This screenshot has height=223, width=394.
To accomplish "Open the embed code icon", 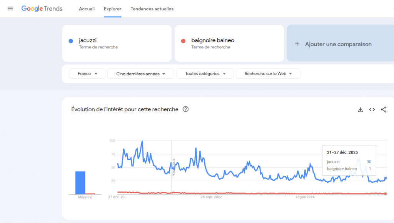I will pyautogui.click(x=372, y=109).
